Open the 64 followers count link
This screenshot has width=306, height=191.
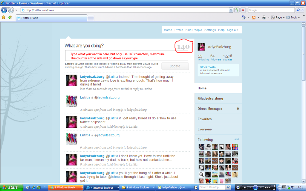pyautogui.click(x=216, y=58)
